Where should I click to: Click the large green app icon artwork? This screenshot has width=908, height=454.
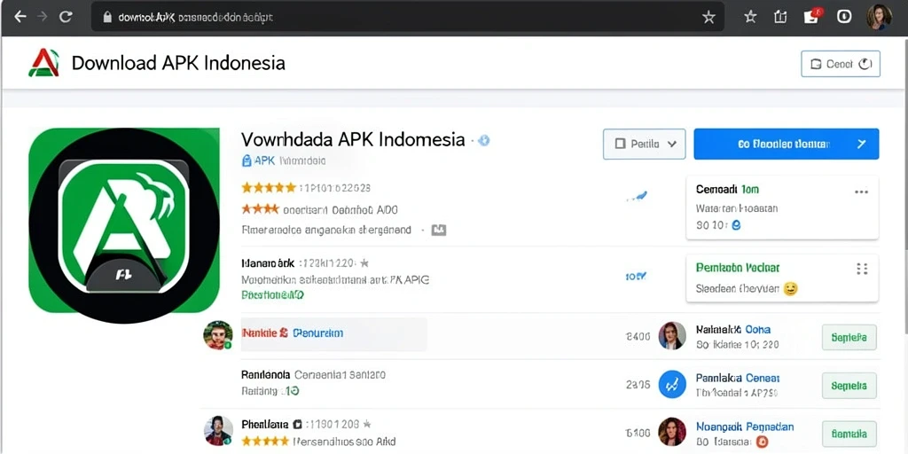[x=124, y=226]
